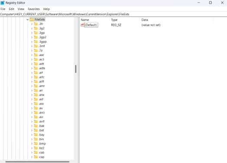The width and height of the screenshot is (227, 163).
Task: Click the tree pane vertical scrollbar thumb
Action: [75, 69]
